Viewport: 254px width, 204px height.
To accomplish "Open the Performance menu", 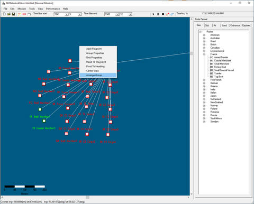I will click(x=53, y=8).
